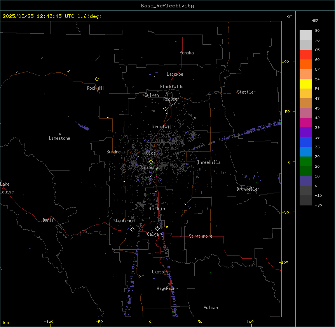Click the yellow 54 dBZ legend swatch
The width and height of the screenshot is (335, 327).
point(305,83)
